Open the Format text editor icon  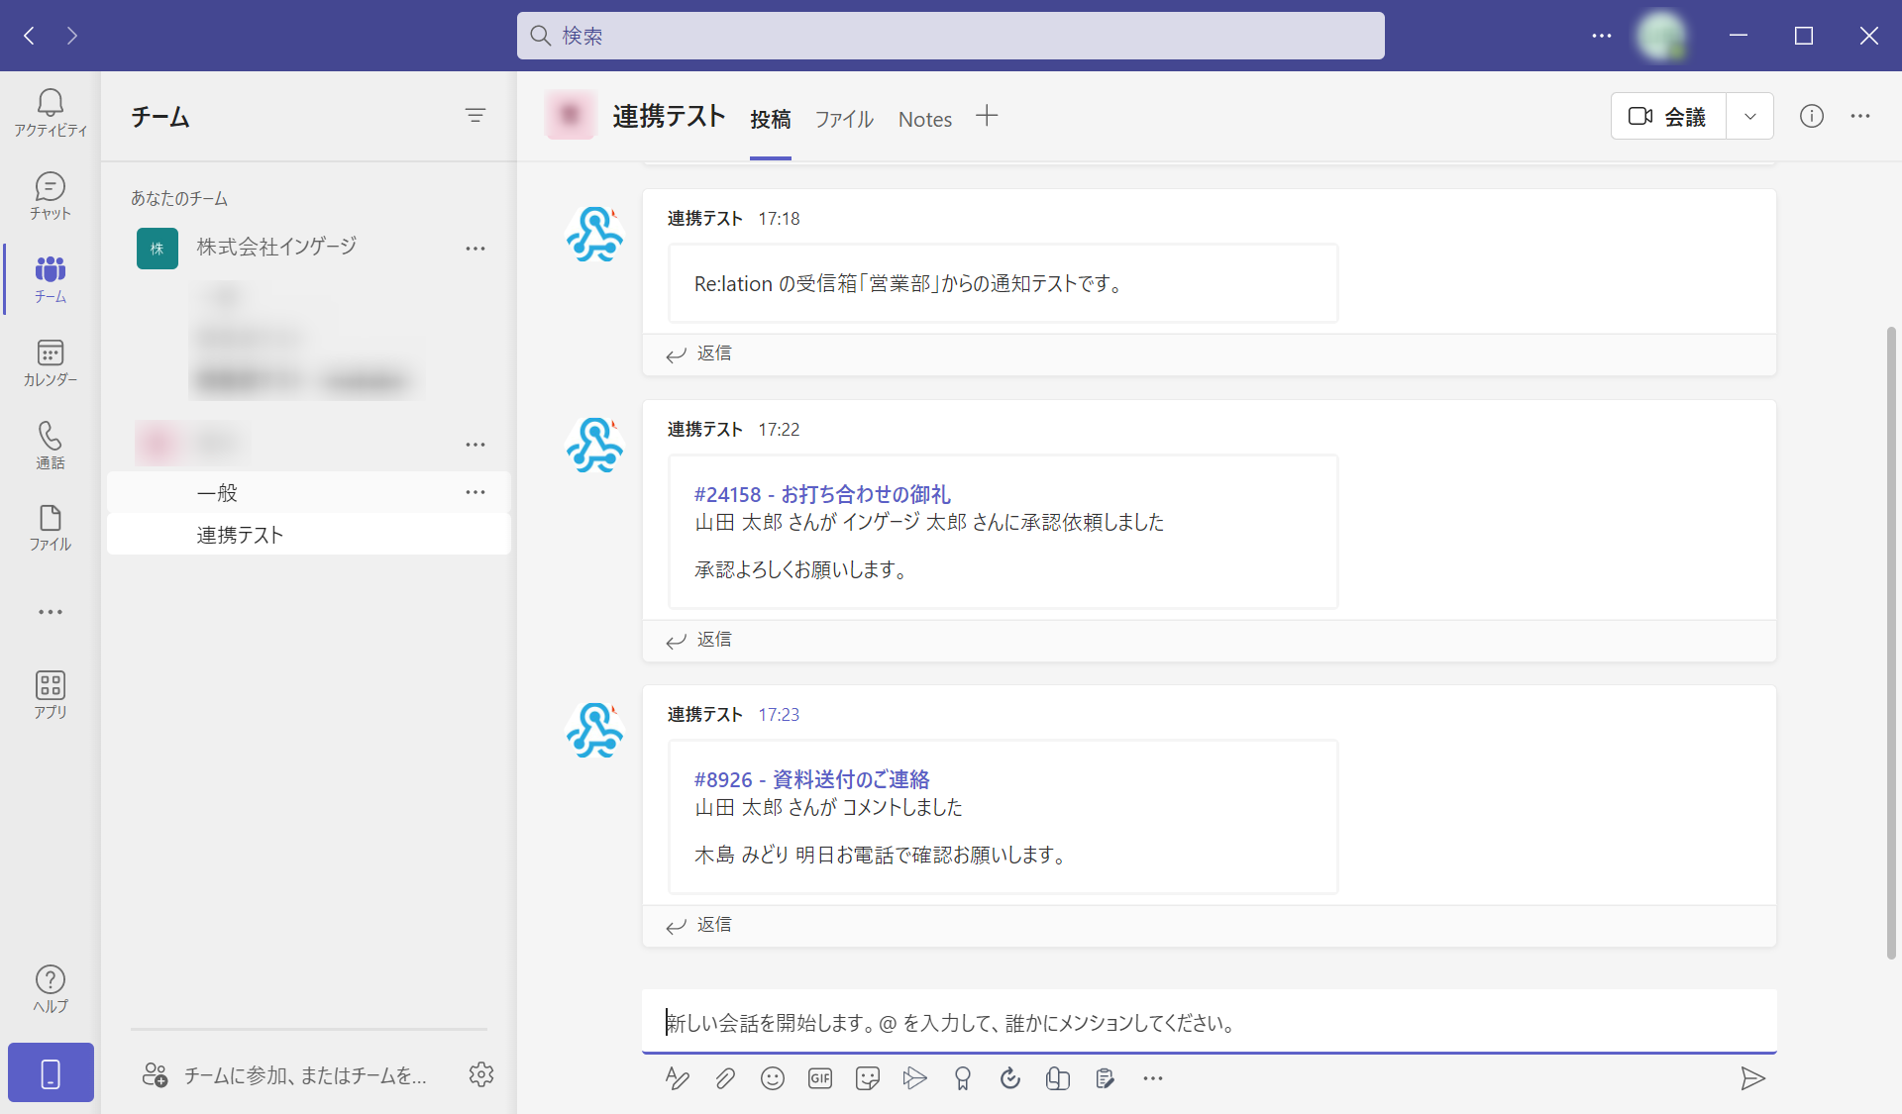[x=678, y=1078]
